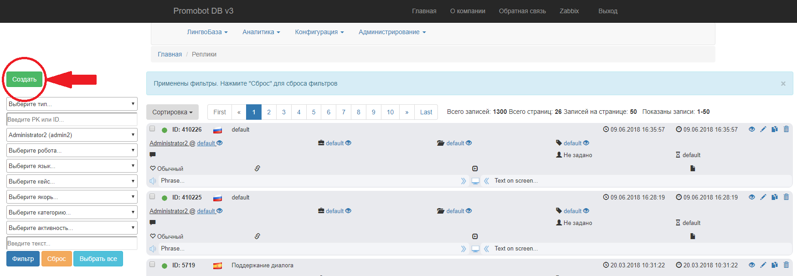Click the First page button
This screenshot has height=276, width=797.
click(x=220, y=112)
